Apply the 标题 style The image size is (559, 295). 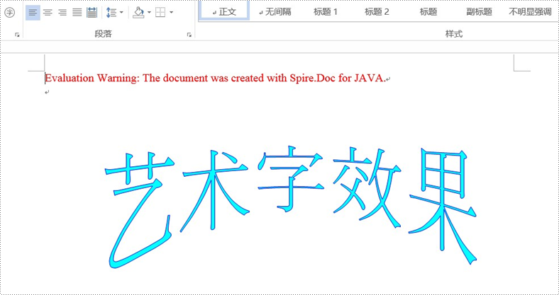pos(428,12)
